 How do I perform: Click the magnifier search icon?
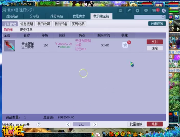pyautogui.click(x=163, y=17)
